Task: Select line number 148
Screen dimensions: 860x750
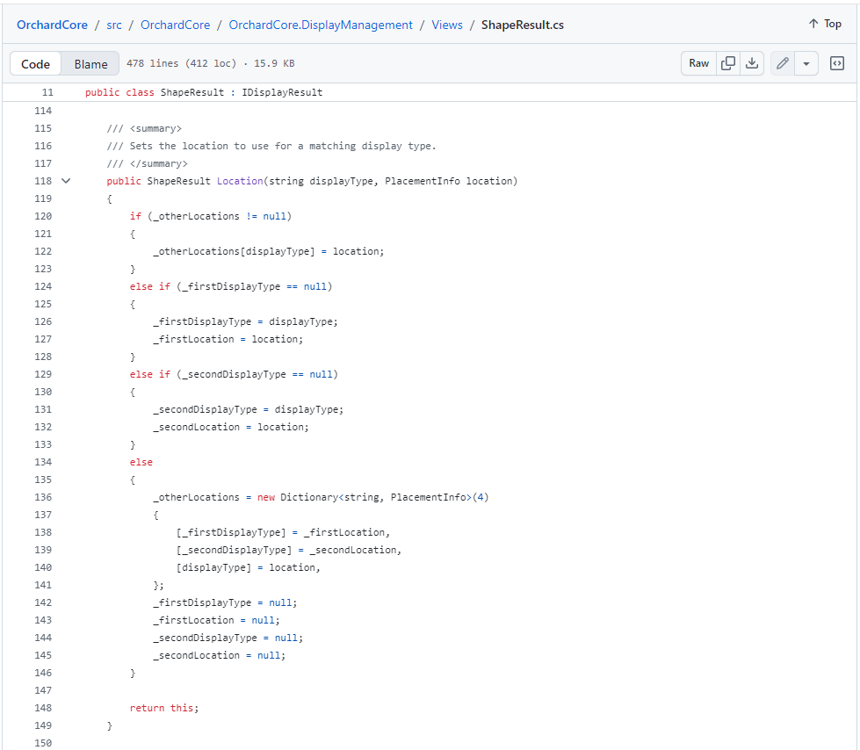Action: (x=43, y=708)
